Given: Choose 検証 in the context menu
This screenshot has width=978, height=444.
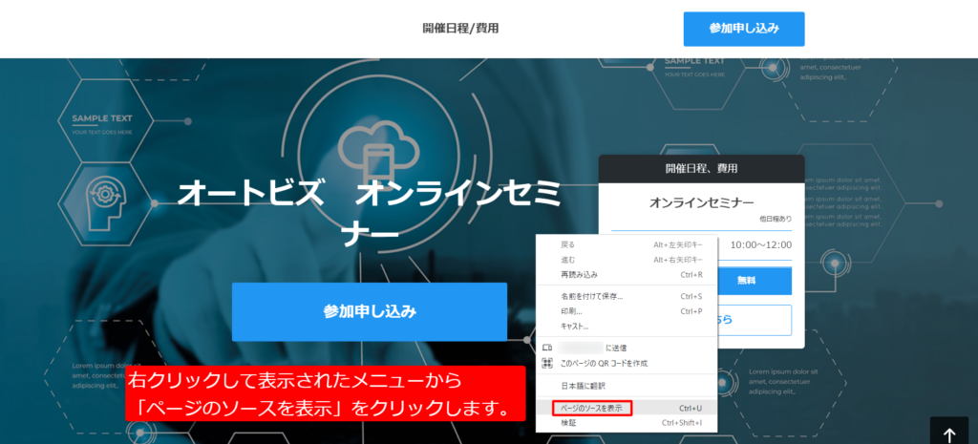Looking at the screenshot, I should coord(627,423).
